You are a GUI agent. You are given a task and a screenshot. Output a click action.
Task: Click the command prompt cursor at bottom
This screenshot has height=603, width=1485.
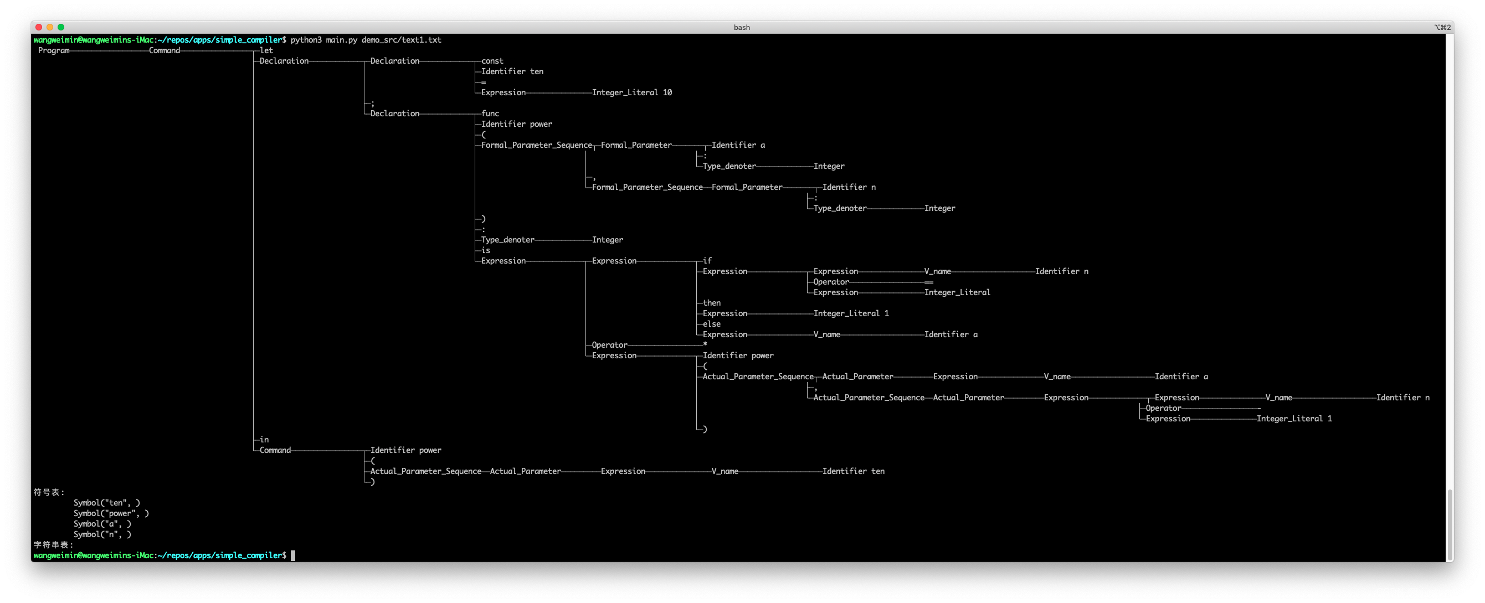click(293, 555)
